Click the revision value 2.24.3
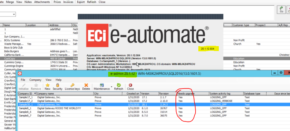290x131 pixels. click(164, 104)
